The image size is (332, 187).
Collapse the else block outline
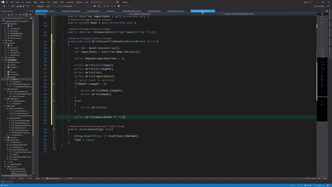point(53,101)
